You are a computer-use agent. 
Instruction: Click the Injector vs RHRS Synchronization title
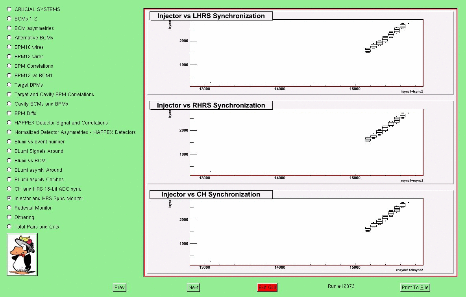(211, 105)
